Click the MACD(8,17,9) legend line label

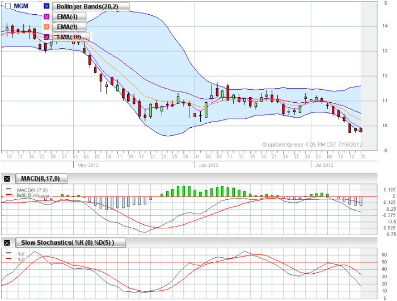[32, 190]
